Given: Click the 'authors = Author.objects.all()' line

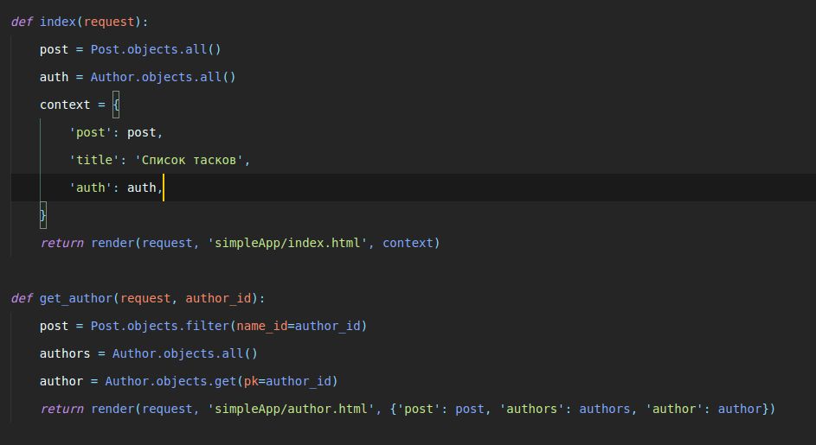Looking at the screenshot, I should pos(148,353).
